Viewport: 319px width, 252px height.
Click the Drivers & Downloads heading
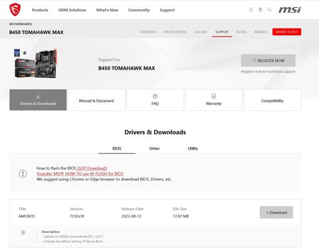[x=155, y=132]
